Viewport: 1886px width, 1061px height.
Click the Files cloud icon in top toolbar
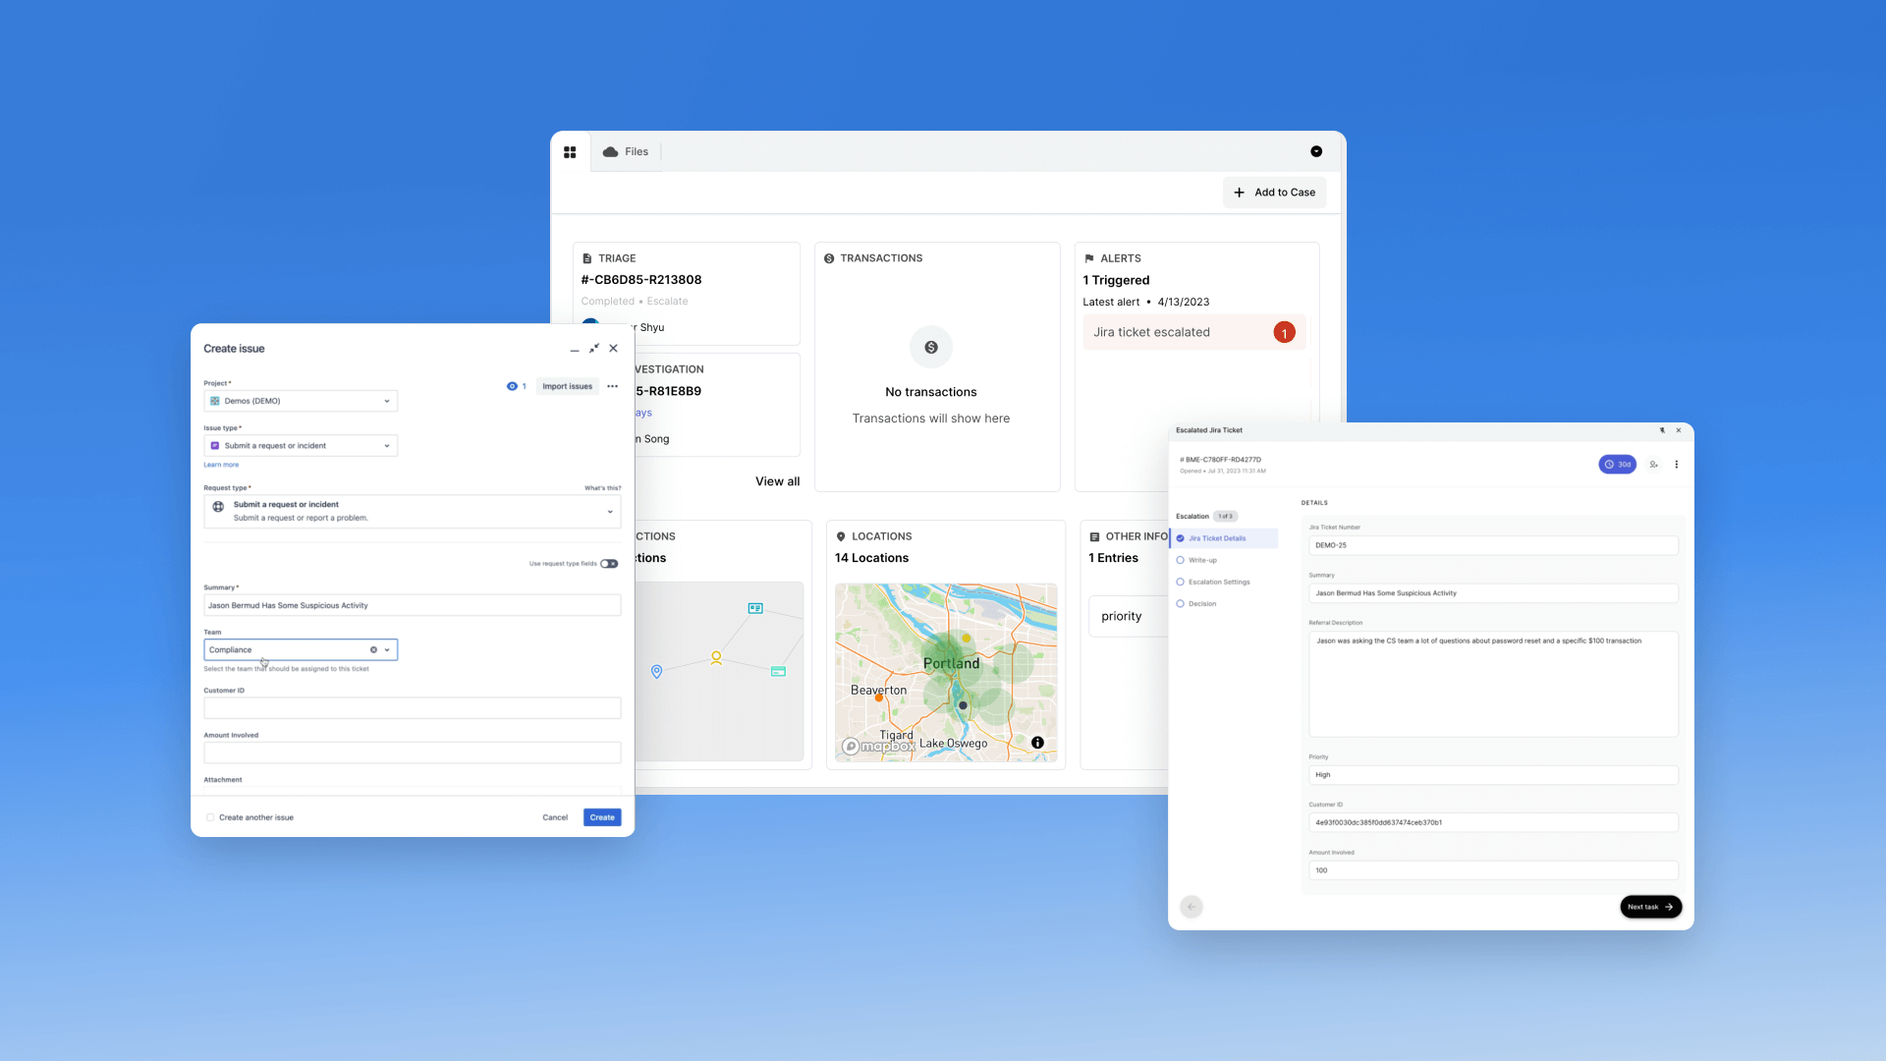pos(610,151)
